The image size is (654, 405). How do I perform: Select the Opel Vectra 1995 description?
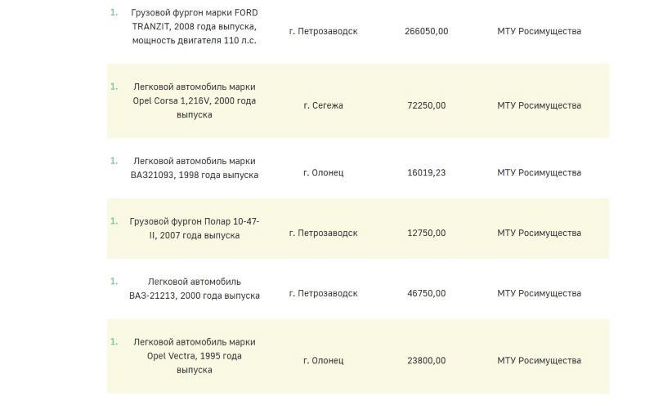194,355
